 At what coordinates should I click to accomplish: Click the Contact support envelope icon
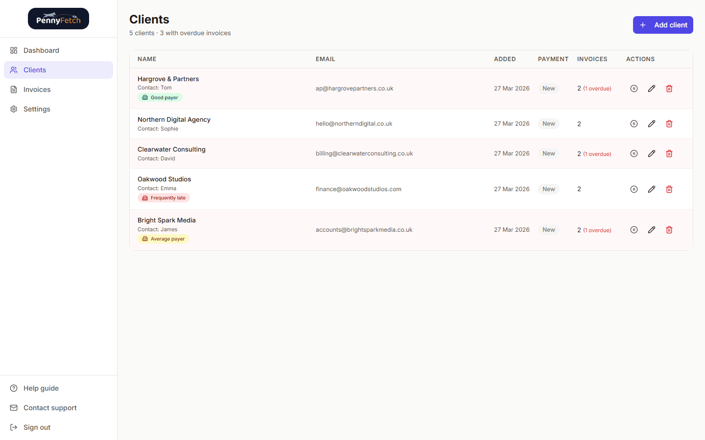[x=13, y=408]
